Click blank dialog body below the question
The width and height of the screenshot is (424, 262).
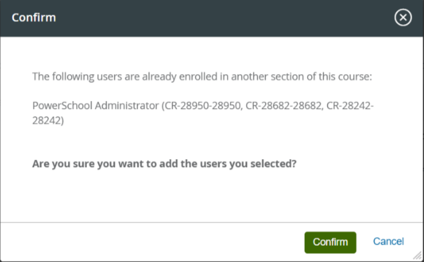pos(212,196)
